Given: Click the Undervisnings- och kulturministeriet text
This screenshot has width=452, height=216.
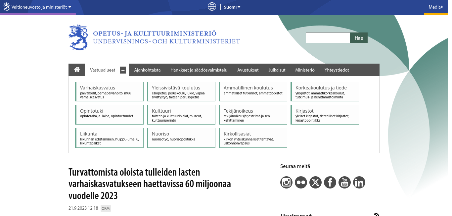Looking at the screenshot, I should tap(166, 41).
